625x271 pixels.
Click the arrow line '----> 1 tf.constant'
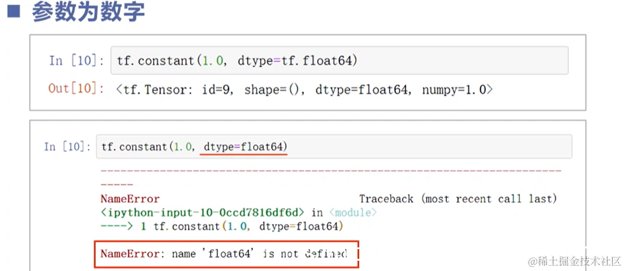click(221, 227)
